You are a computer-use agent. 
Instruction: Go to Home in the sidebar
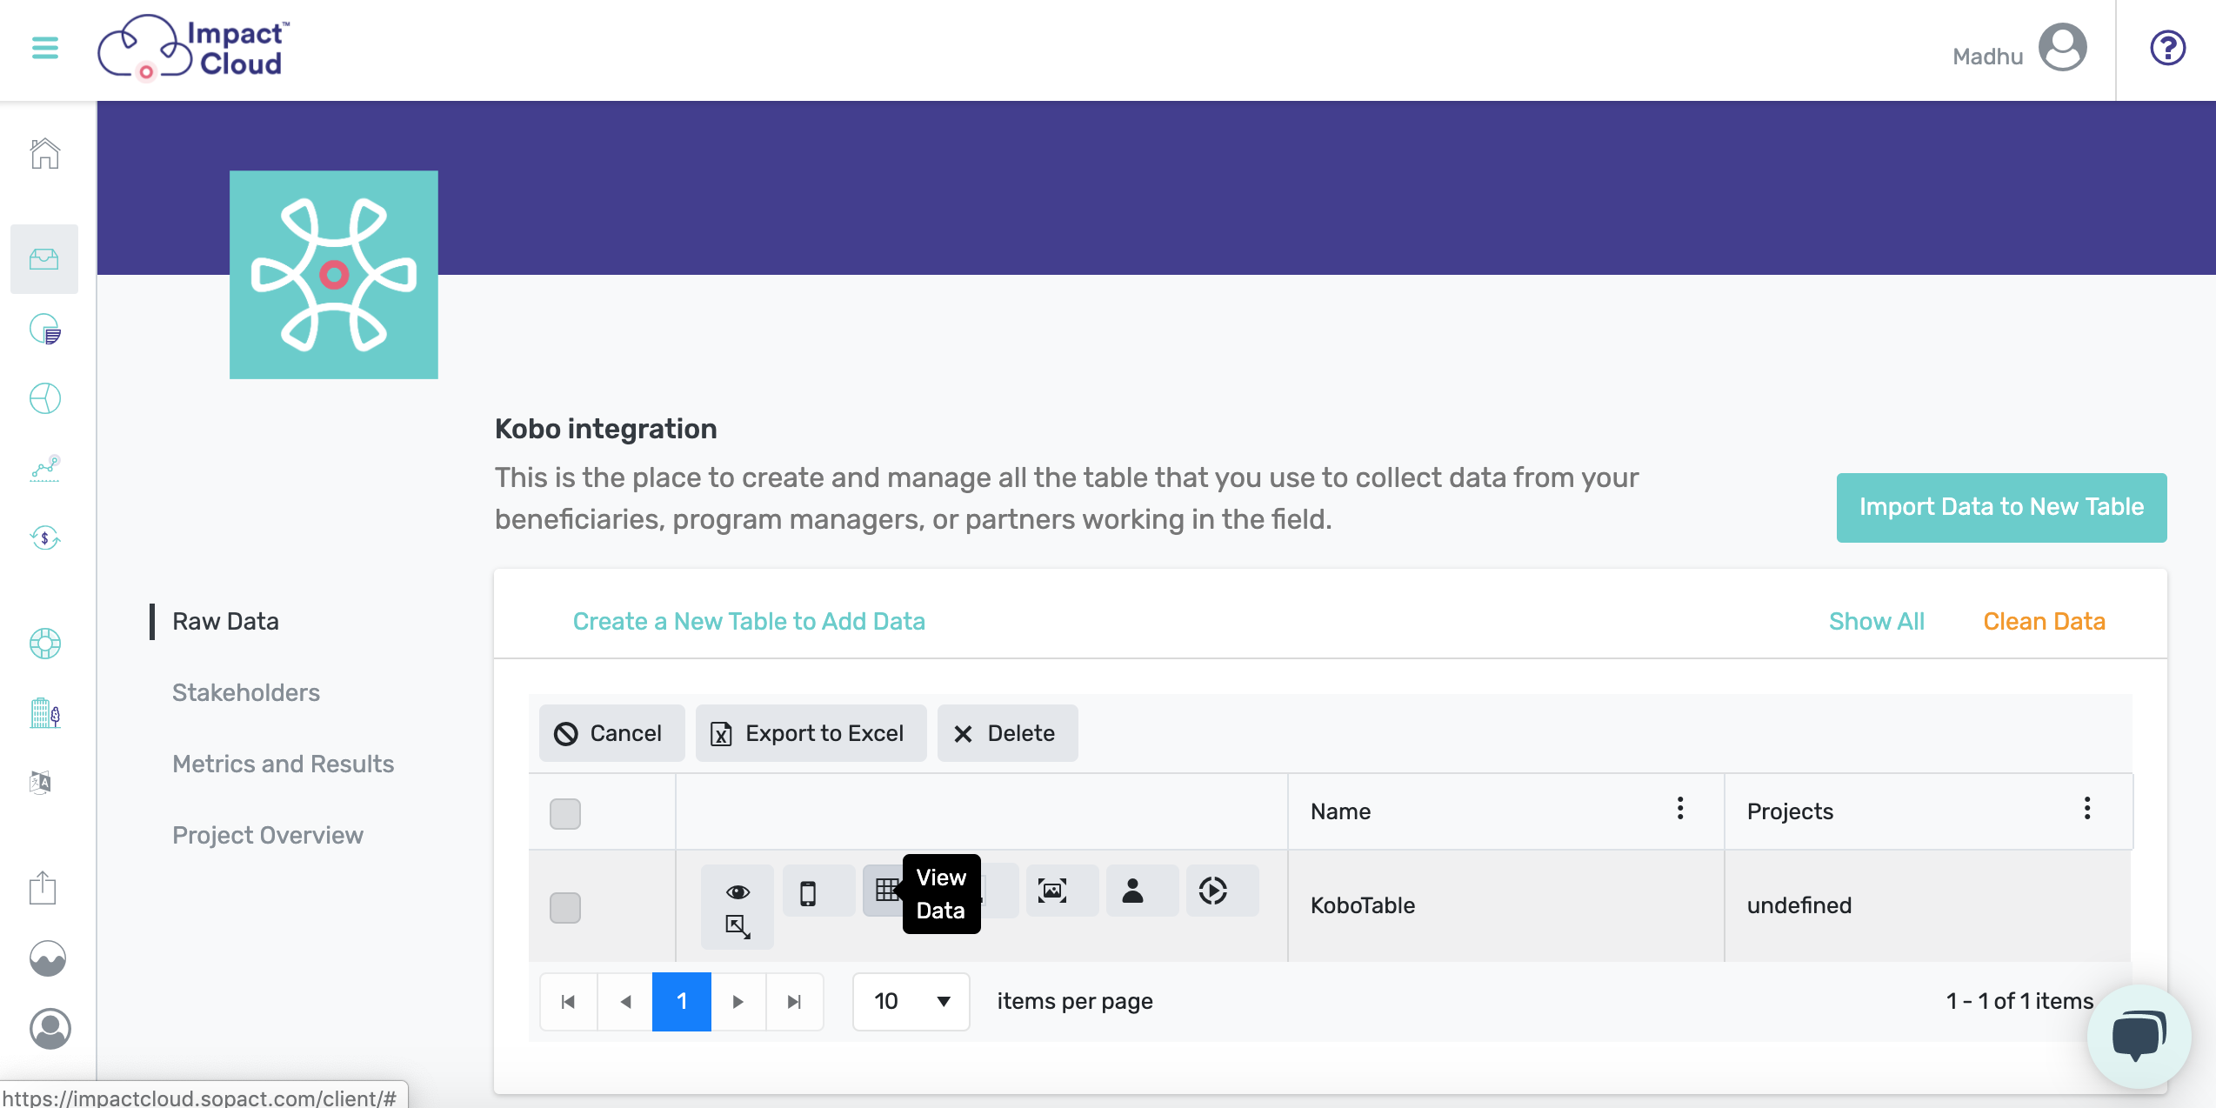tap(45, 154)
